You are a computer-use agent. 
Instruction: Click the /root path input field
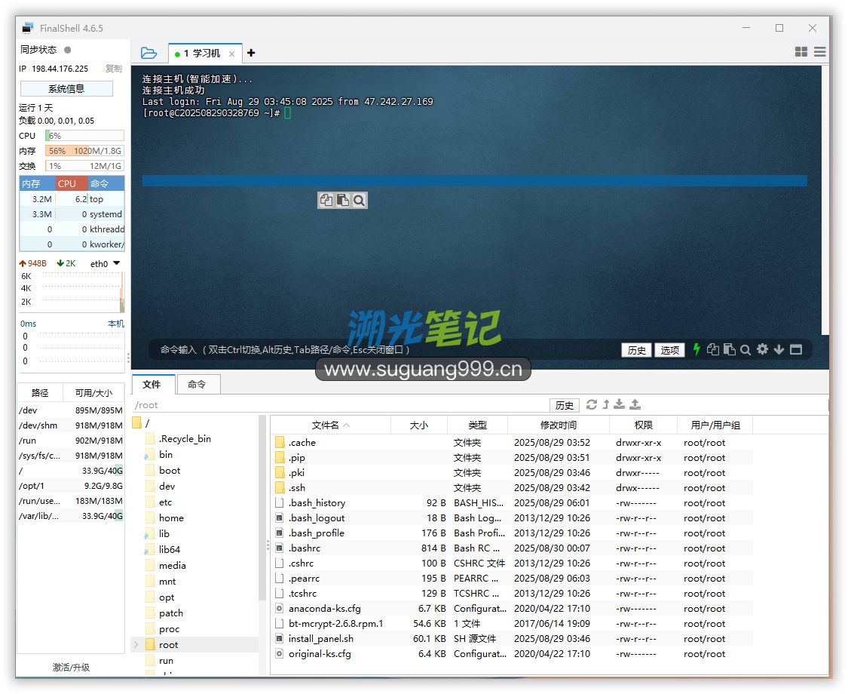[x=339, y=405]
